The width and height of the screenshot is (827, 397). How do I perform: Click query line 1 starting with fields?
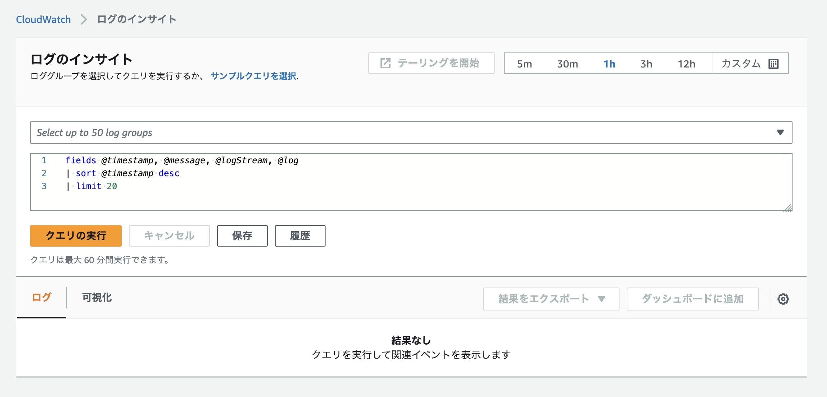182,160
